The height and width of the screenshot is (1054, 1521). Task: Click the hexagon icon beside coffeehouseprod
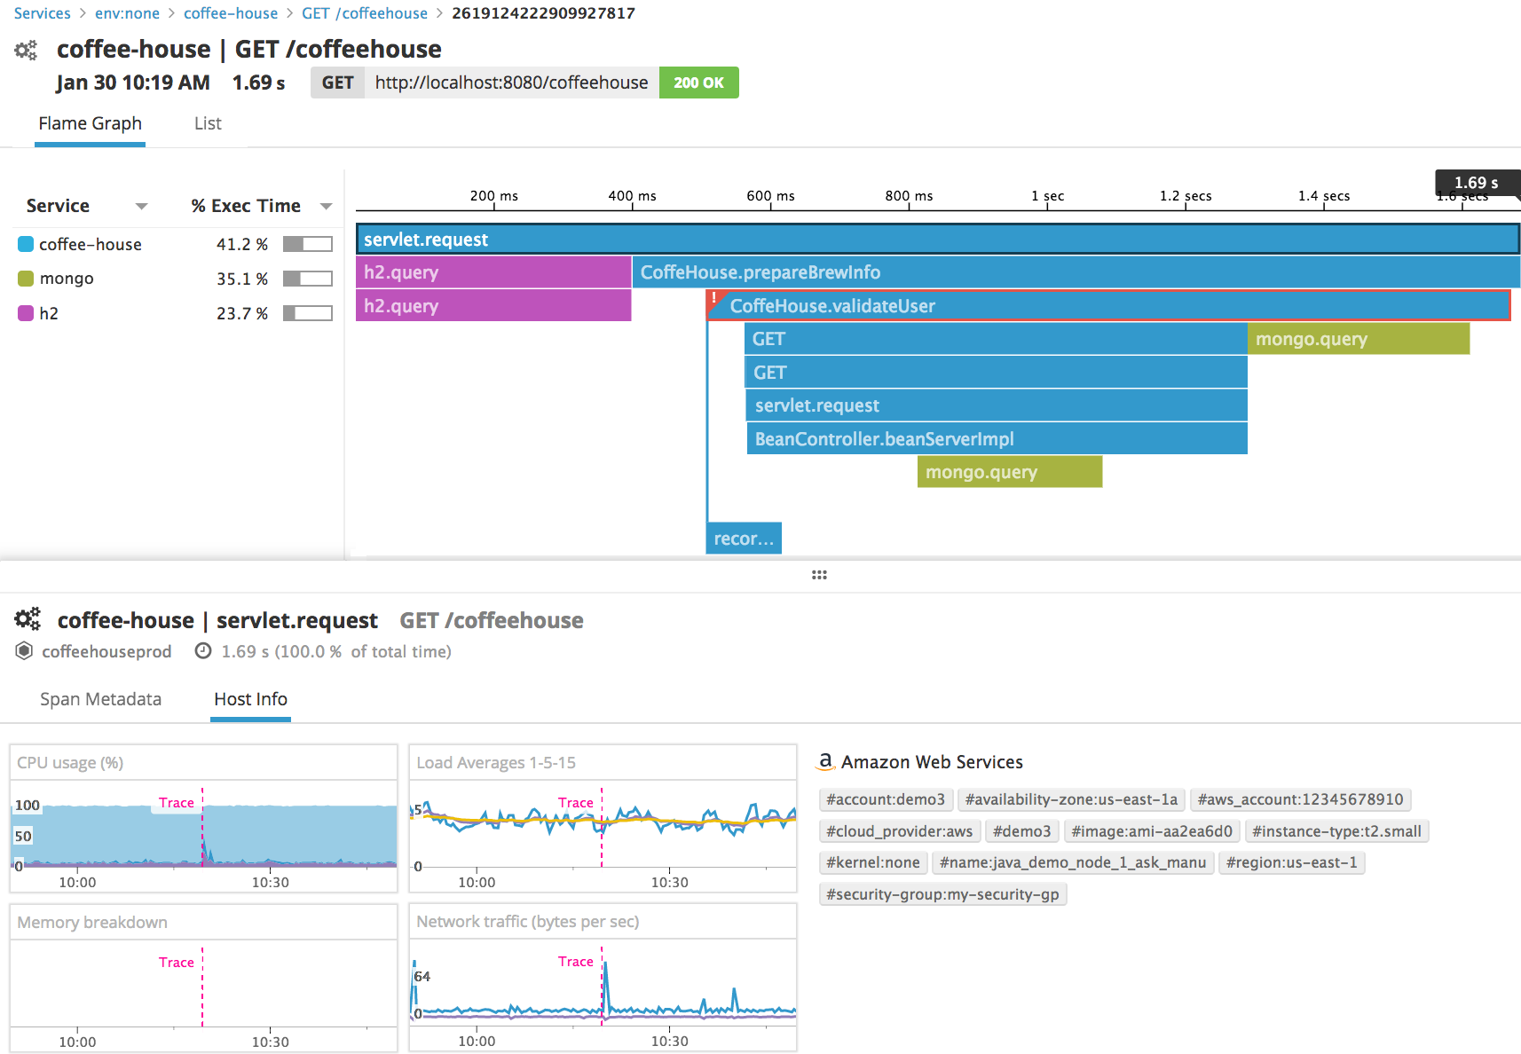(x=24, y=651)
